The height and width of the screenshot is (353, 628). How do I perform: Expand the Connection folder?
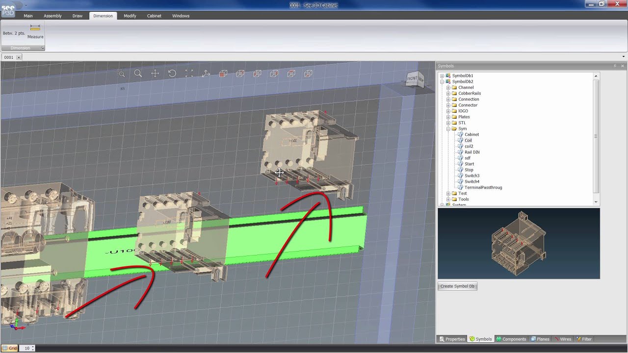[448, 99]
